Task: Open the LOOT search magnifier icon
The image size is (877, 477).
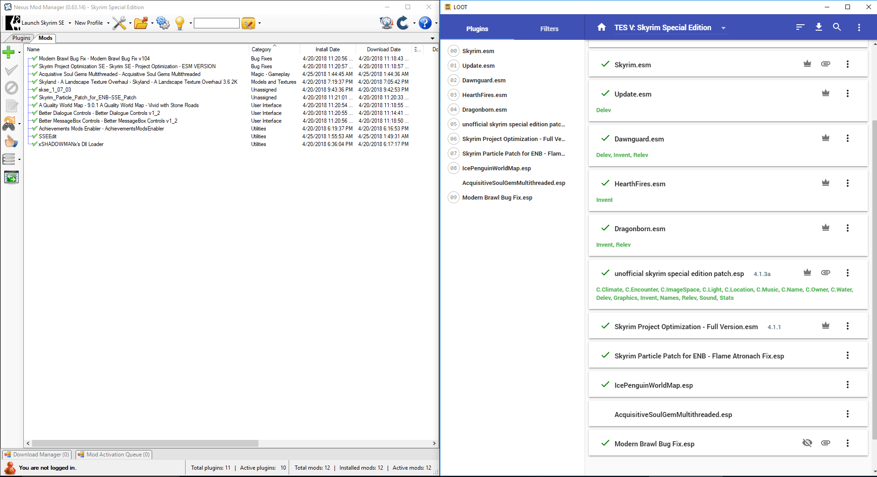Action: pos(837,27)
